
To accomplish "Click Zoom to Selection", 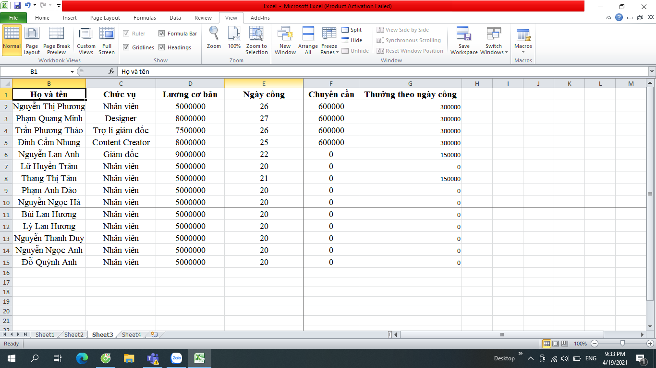I will (256, 40).
